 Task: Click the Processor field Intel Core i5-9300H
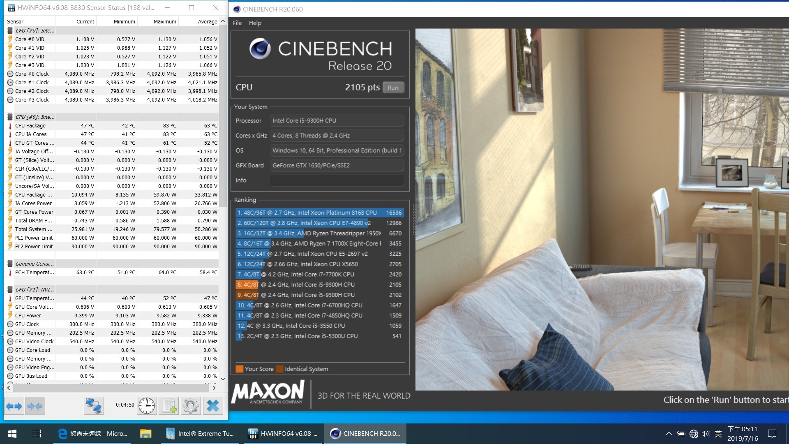[x=337, y=121]
